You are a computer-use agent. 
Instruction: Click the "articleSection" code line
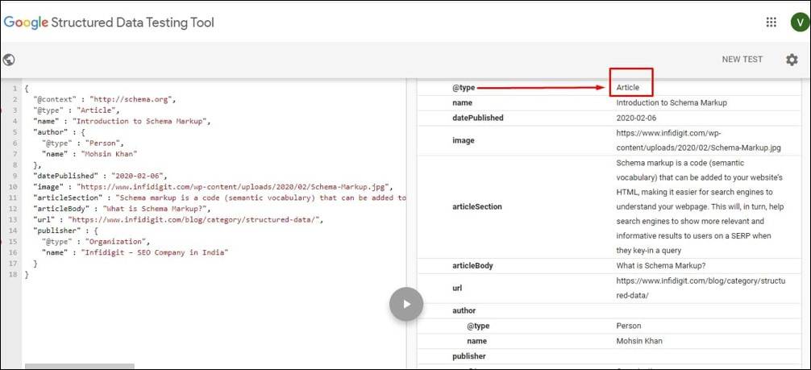[x=219, y=197]
